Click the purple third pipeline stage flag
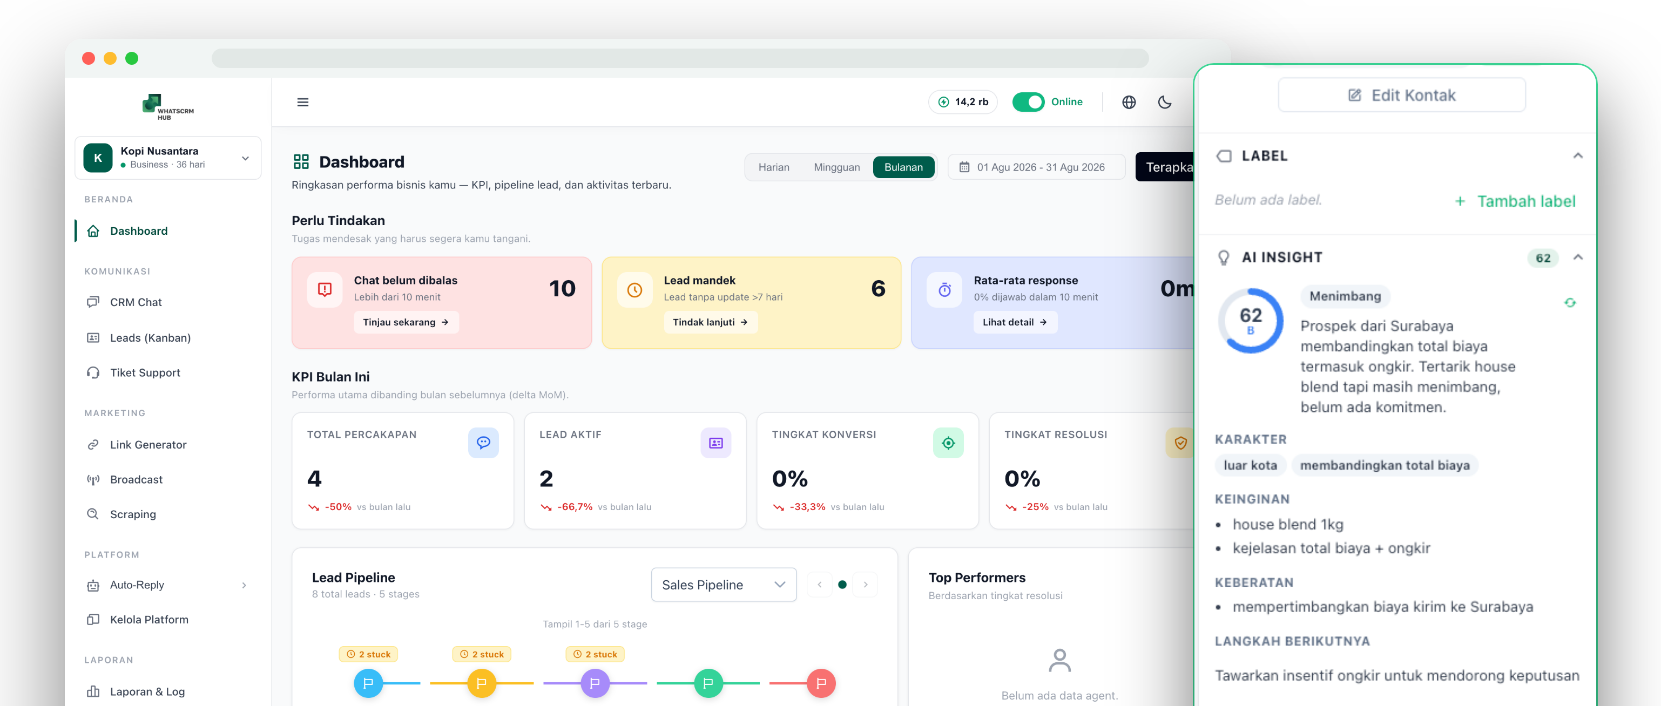The height and width of the screenshot is (706, 1661). [595, 683]
